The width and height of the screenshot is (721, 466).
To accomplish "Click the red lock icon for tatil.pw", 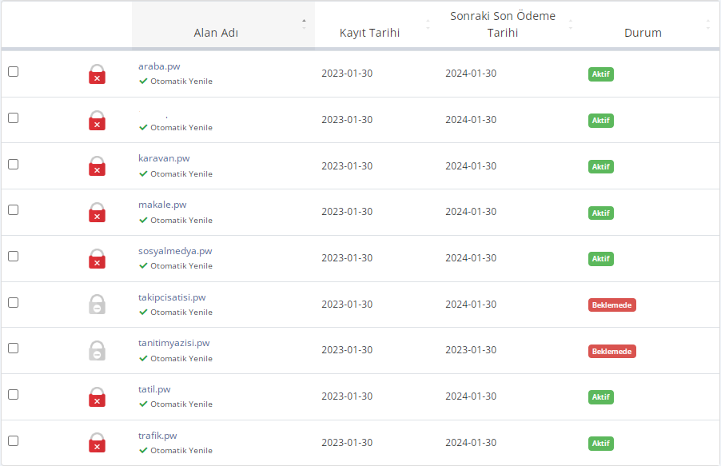I will (97, 397).
